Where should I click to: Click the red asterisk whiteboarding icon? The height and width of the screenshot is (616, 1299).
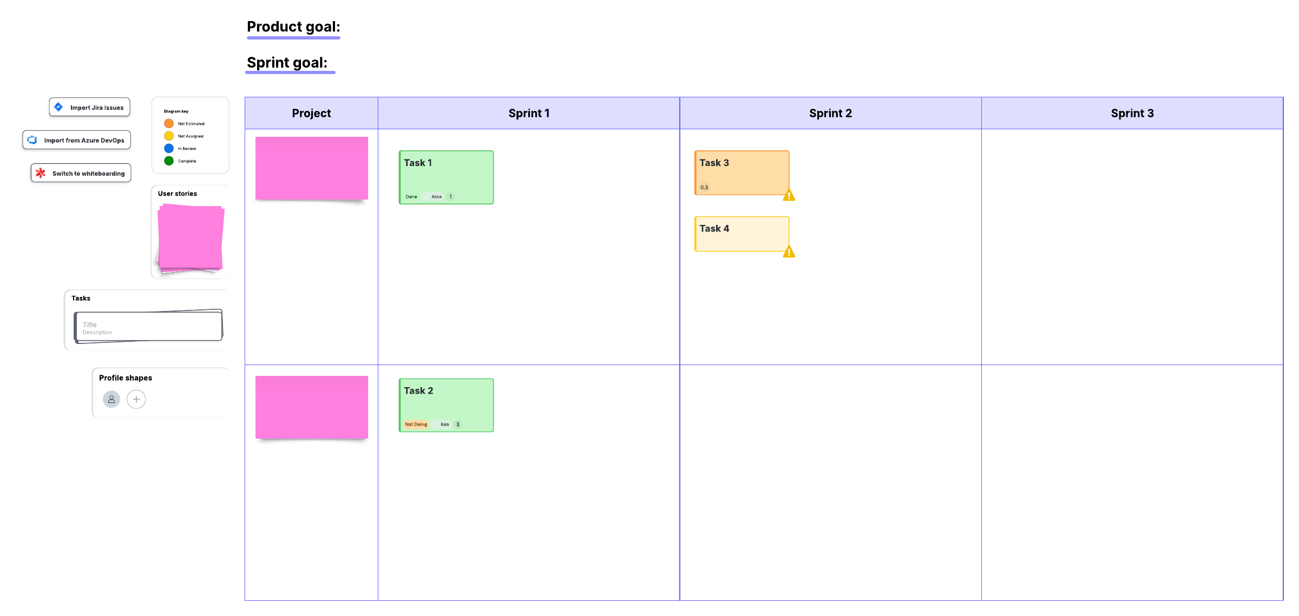point(41,173)
